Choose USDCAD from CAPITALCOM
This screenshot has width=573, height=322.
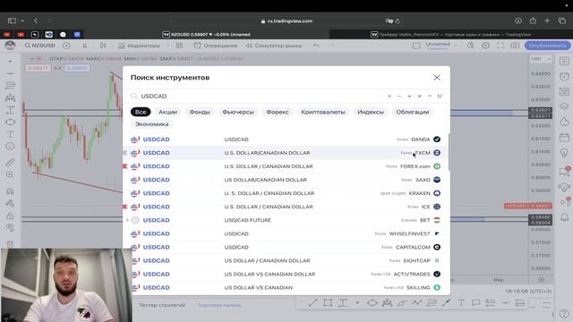(286, 247)
